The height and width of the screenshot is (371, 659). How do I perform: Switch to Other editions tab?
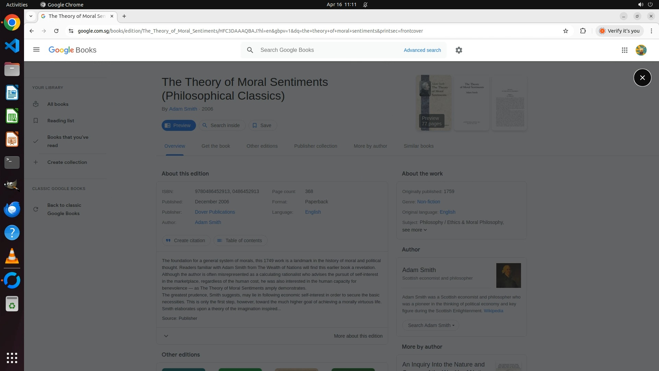pyautogui.click(x=262, y=146)
